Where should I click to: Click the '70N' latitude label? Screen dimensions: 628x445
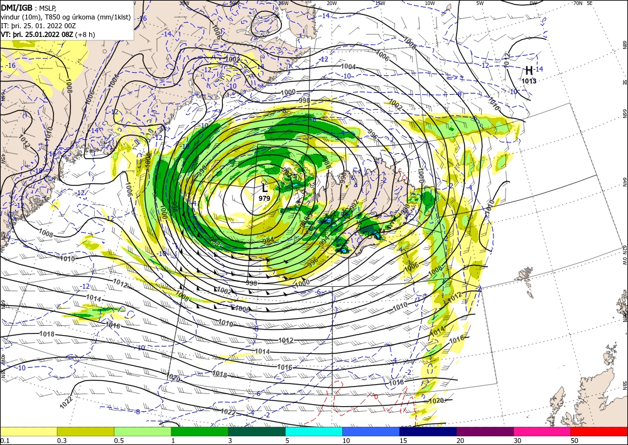click(578, 3)
